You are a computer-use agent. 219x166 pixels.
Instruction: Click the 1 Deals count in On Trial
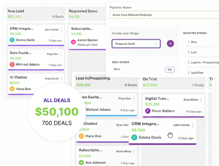point(198,85)
